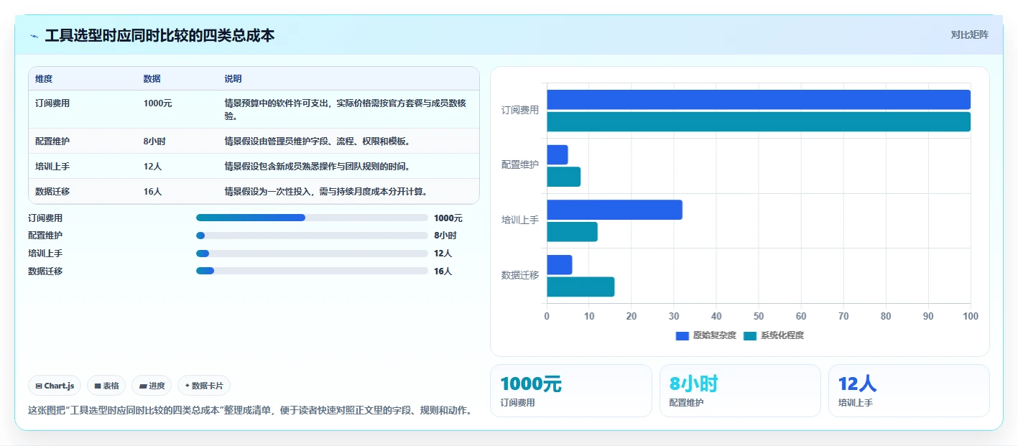The width and height of the screenshot is (1018, 446).
Task: Click the teal 系统化程度 bar for 数据迁移 in the chart
Action: [580, 287]
